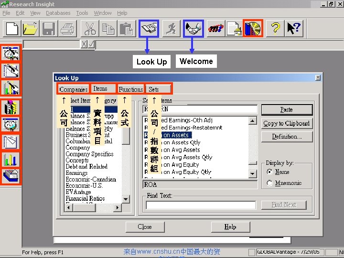This screenshot has width=344, height=258.
Task: Click the sidebar card file box icon
Action: click(x=11, y=176)
